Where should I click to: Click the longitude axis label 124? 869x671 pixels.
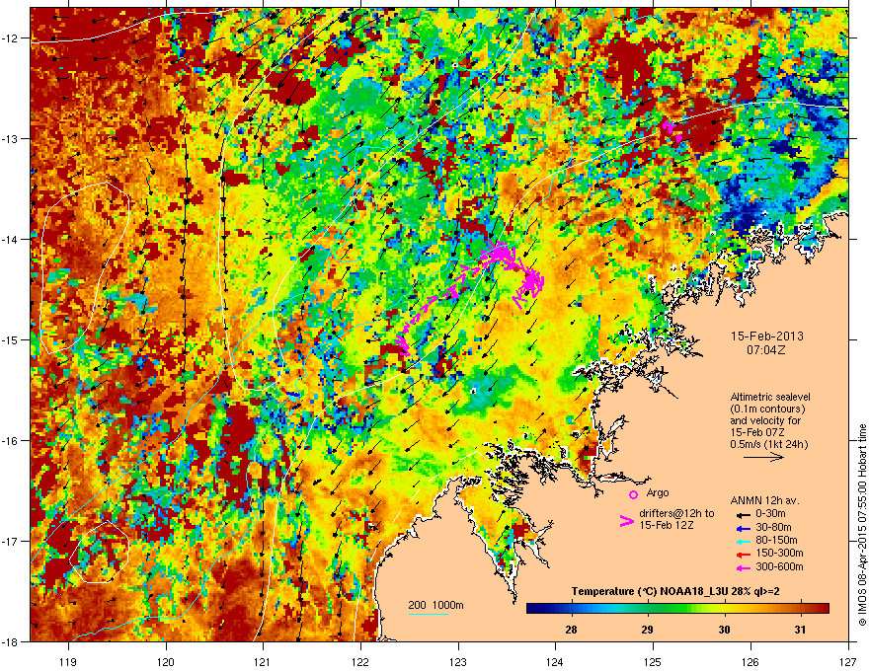coord(555,661)
